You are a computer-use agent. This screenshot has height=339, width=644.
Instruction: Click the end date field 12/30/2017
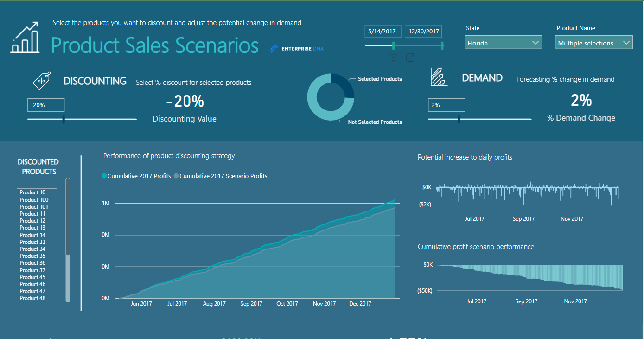pyautogui.click(x=423, y=32)
